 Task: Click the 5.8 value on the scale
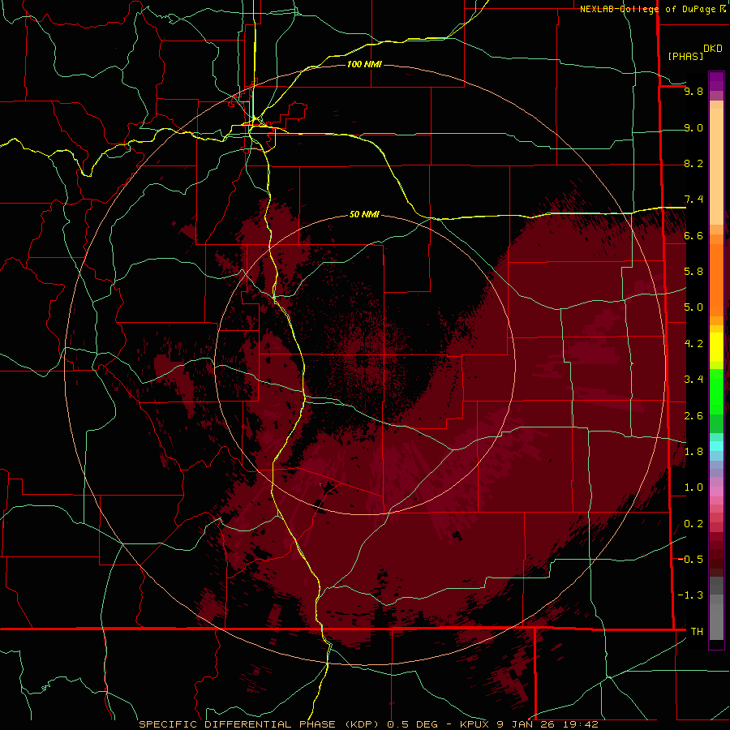[693, 271]
